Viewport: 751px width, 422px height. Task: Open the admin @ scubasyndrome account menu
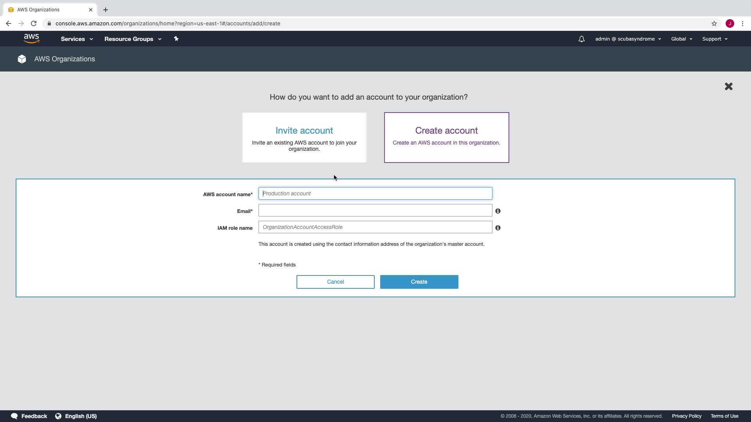pyautogui.click(x=628, y=39)
